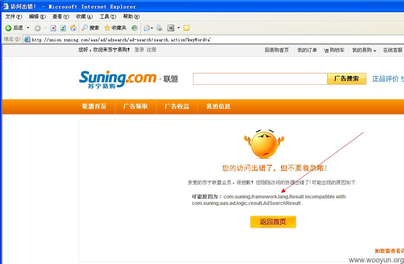The image size is (404, 264).
Task: Click the 在线客服 link
Action: tap(393, 50)
